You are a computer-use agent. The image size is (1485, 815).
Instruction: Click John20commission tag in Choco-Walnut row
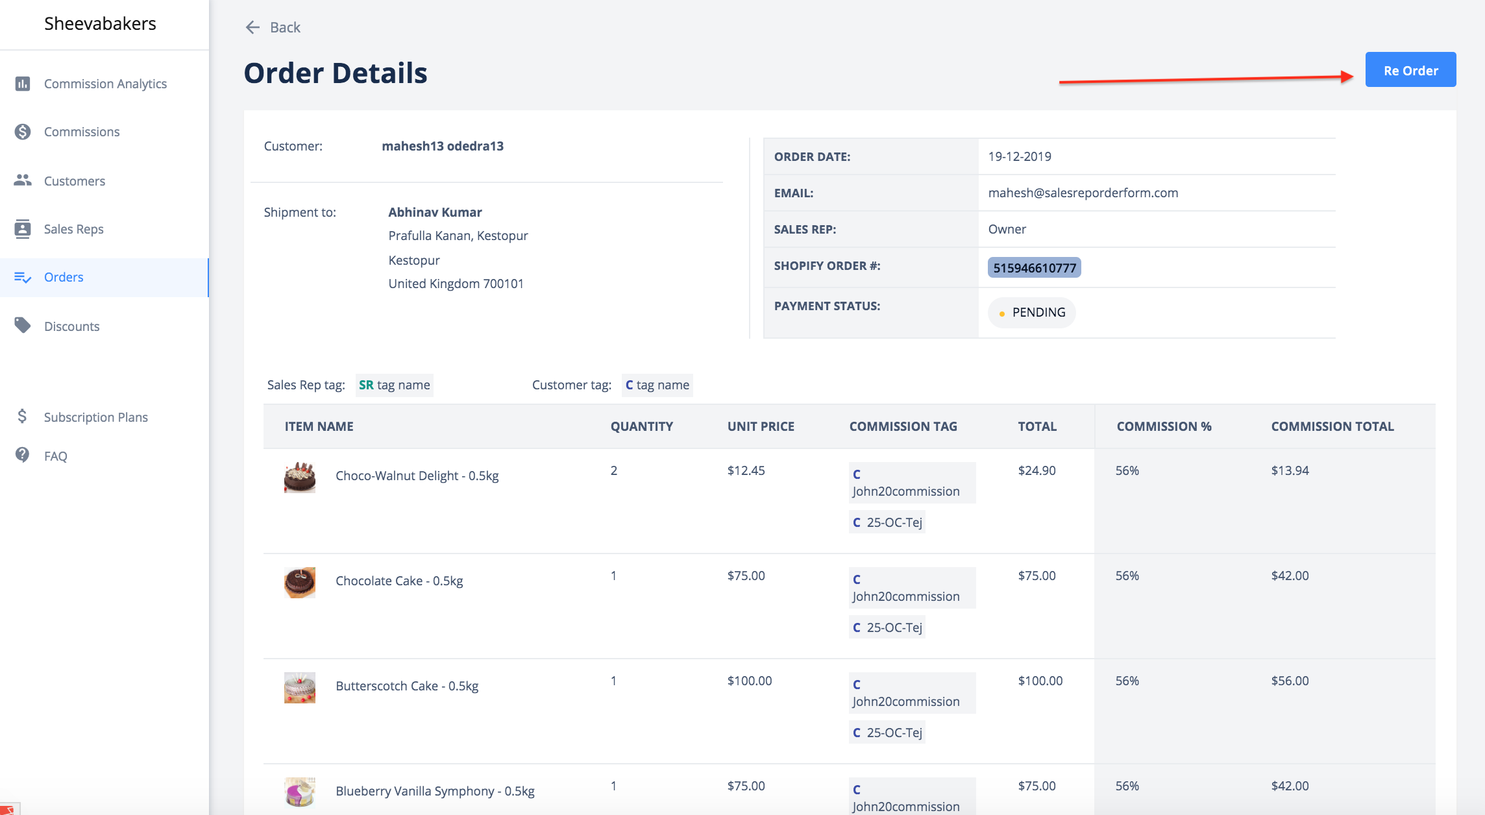pos(913,483)
